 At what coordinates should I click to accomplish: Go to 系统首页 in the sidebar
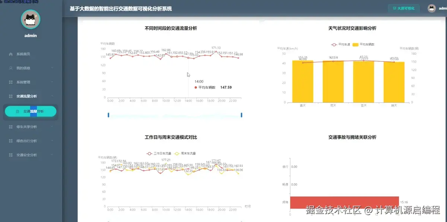[x=31, y=54]
